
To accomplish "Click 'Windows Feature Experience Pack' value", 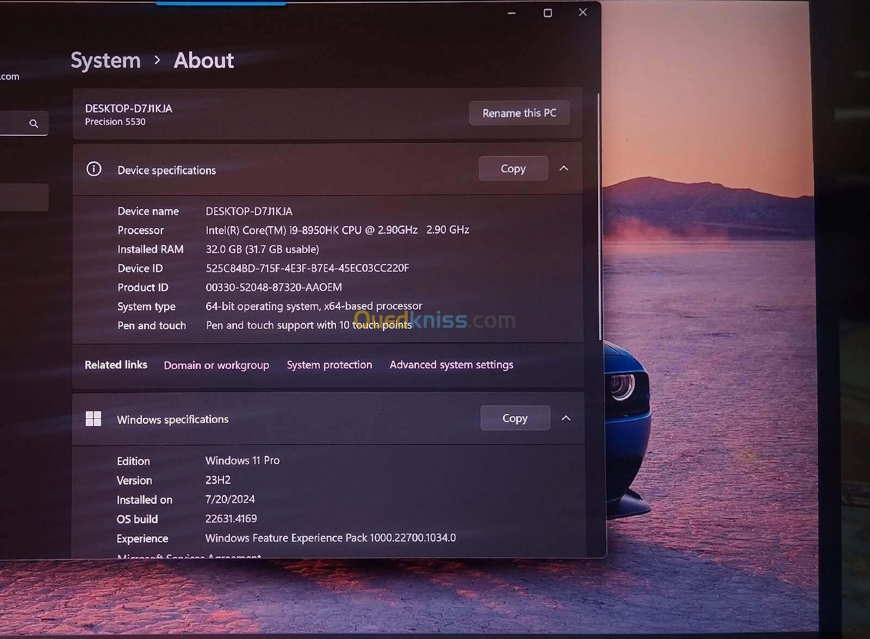I will 331,538.
